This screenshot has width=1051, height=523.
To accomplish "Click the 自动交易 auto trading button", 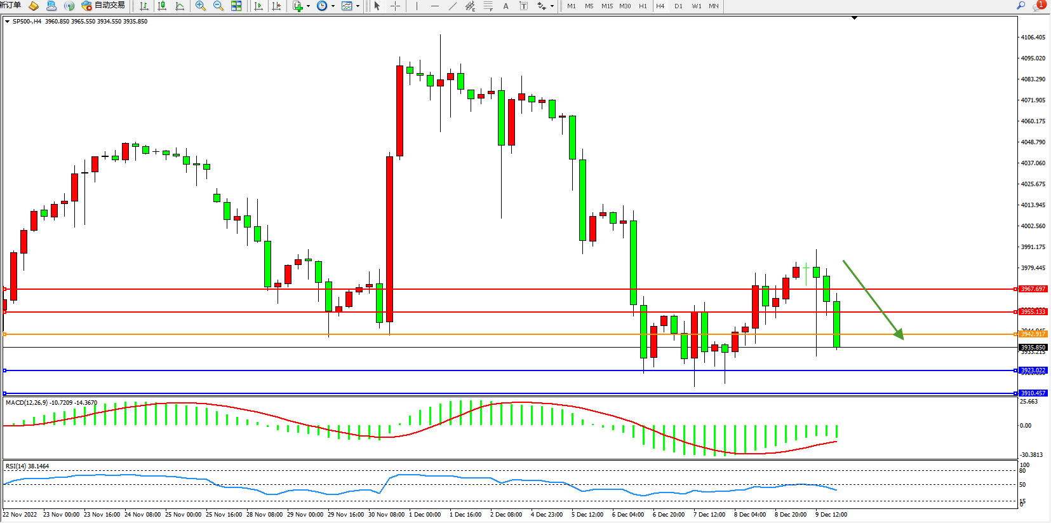I will coord(104,6).
